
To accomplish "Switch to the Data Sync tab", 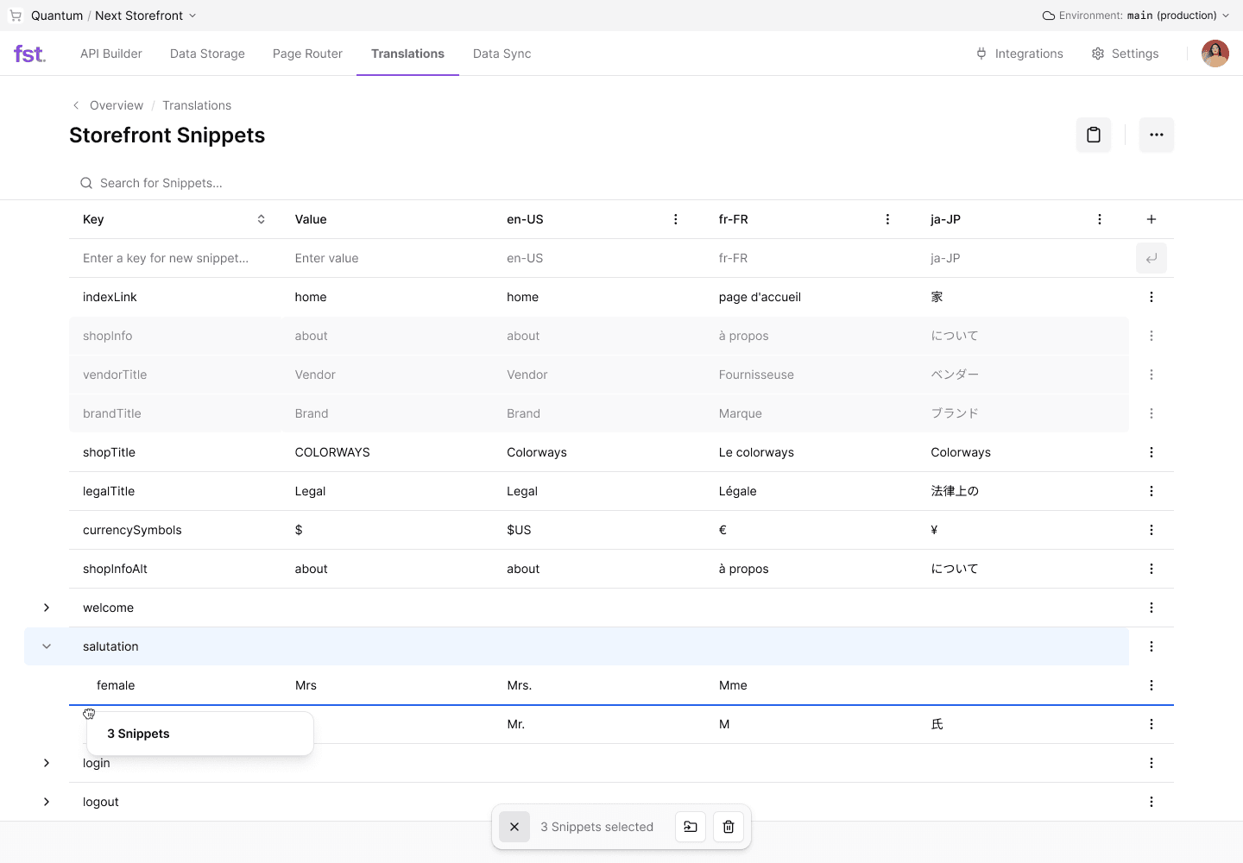I will point(502,54).
